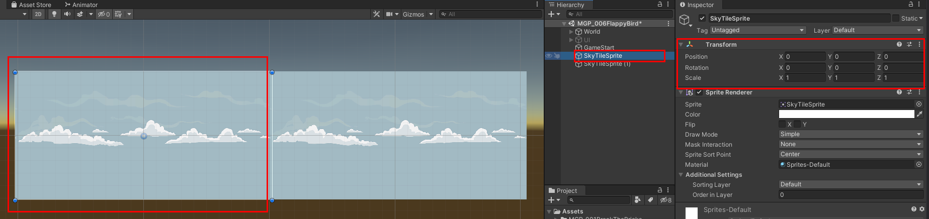Open Static flags dropdown arrow
Image resolution: width=929 pixels, height=219 pixels.
(921, 18)
